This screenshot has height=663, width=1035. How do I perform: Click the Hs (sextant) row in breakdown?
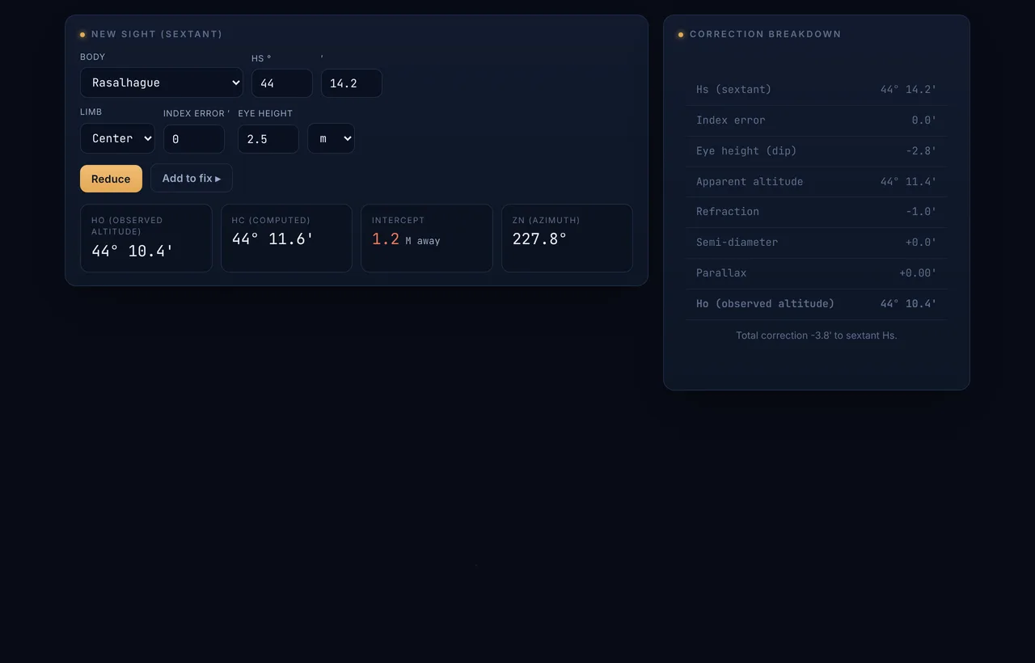(817, 90)
